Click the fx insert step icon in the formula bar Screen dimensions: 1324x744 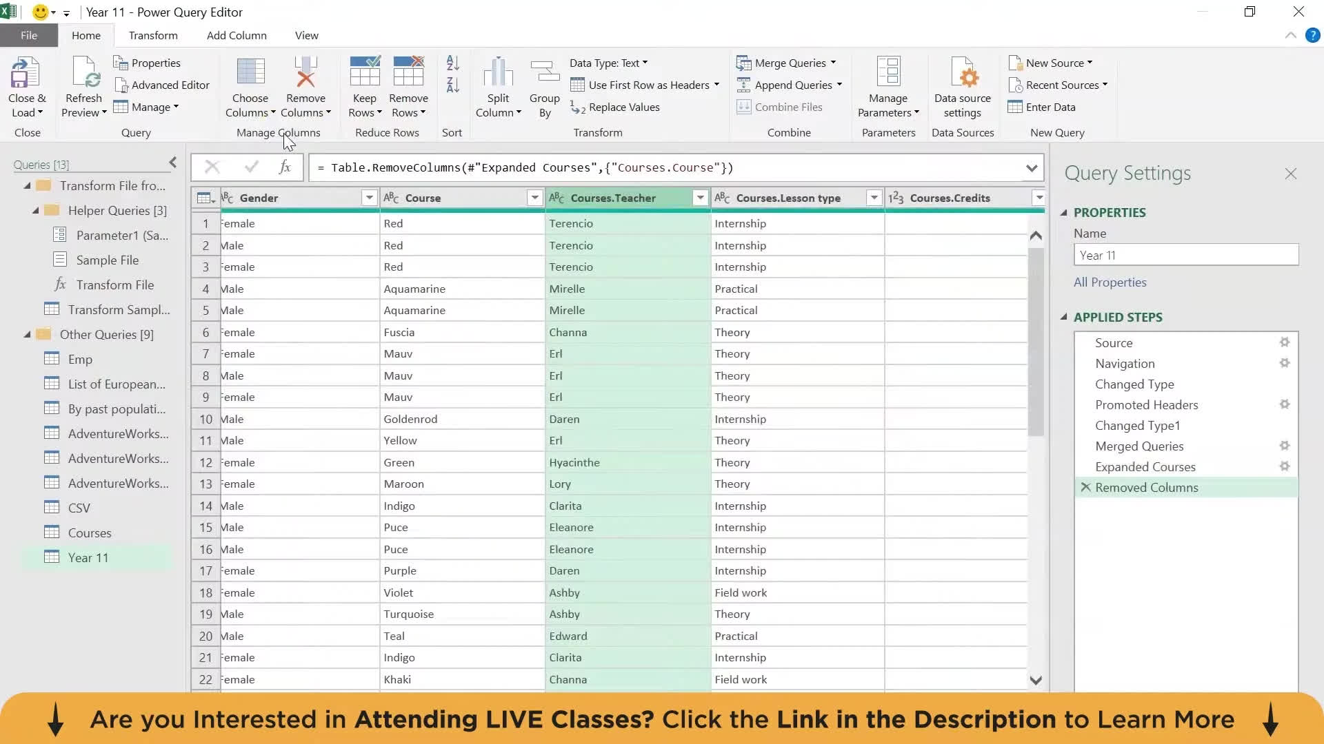click(x=284, y=167)
